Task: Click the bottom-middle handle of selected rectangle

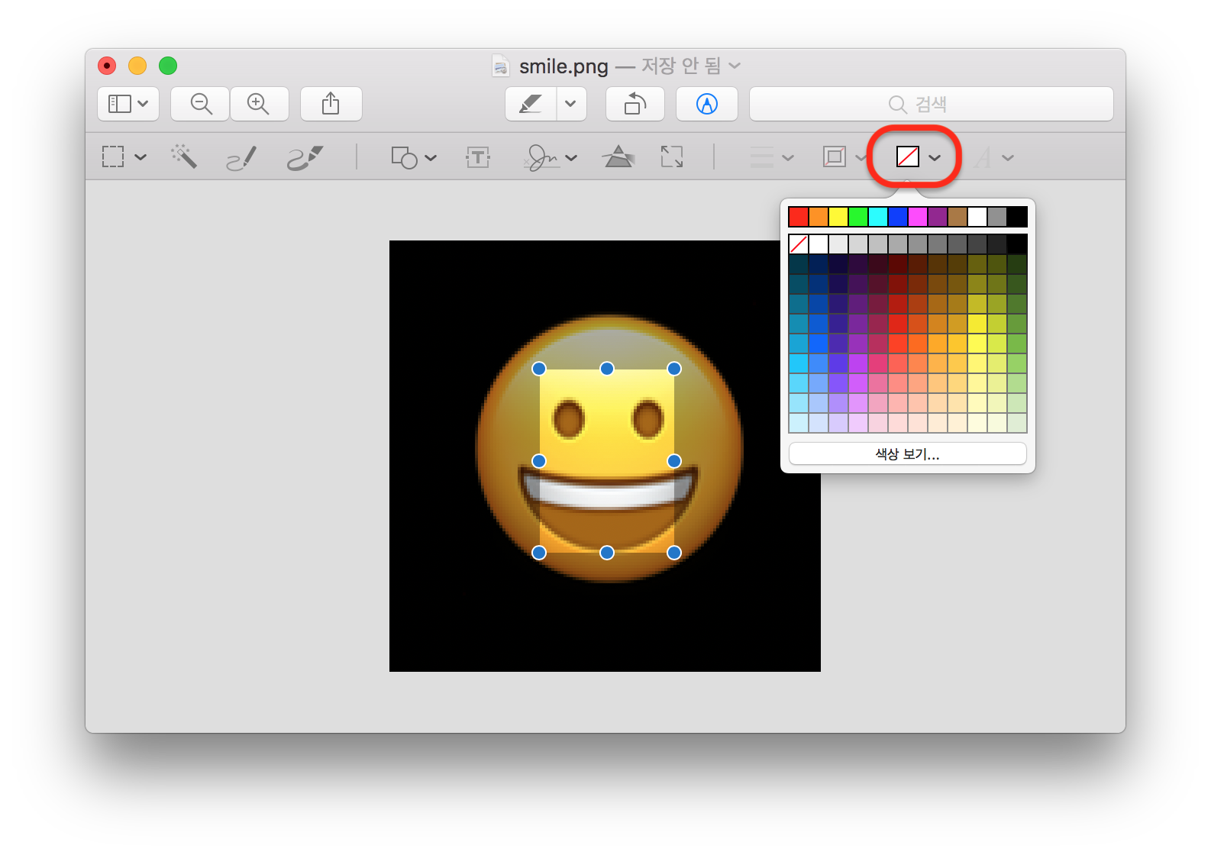Action: [x=607, y=553]
